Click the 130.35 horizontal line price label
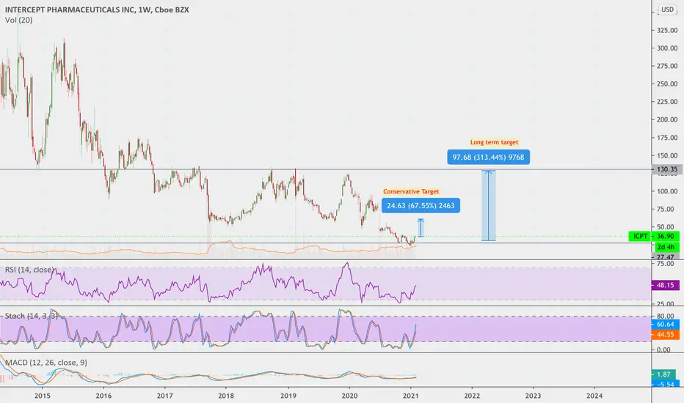The height and width of the screenshot is (403, 684). pyautogui.click(x=667, y=169)
